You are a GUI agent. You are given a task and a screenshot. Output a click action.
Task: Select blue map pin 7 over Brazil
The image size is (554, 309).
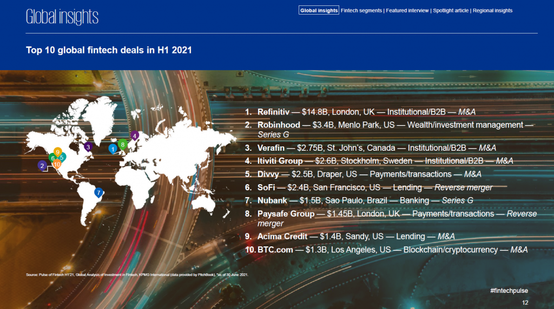coord(98,192)
